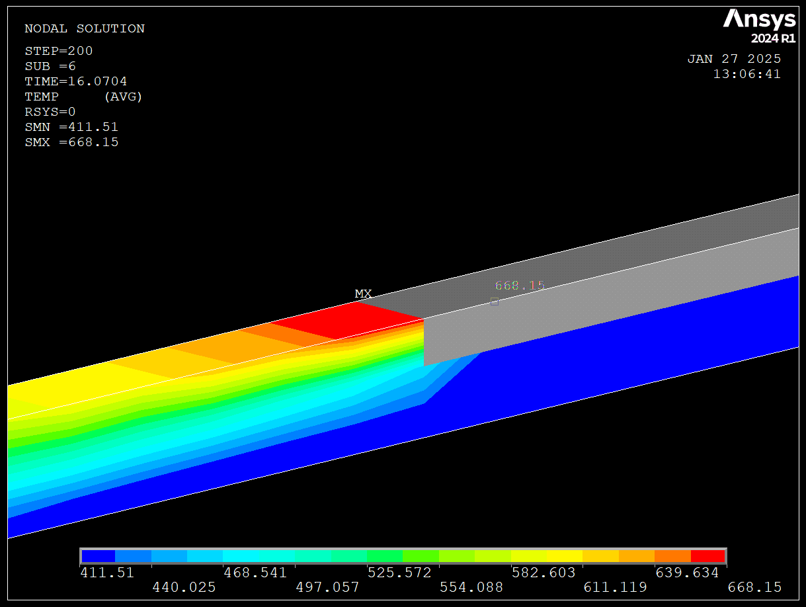This screenshot has width=806, height=607.
Task: Click the TIME=16.0704 text line
Action: [x=76, y=81]
